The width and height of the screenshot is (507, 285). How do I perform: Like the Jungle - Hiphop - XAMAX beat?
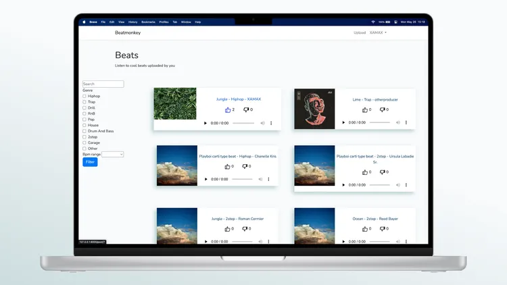pyautogui.click(x=228, y=109)
